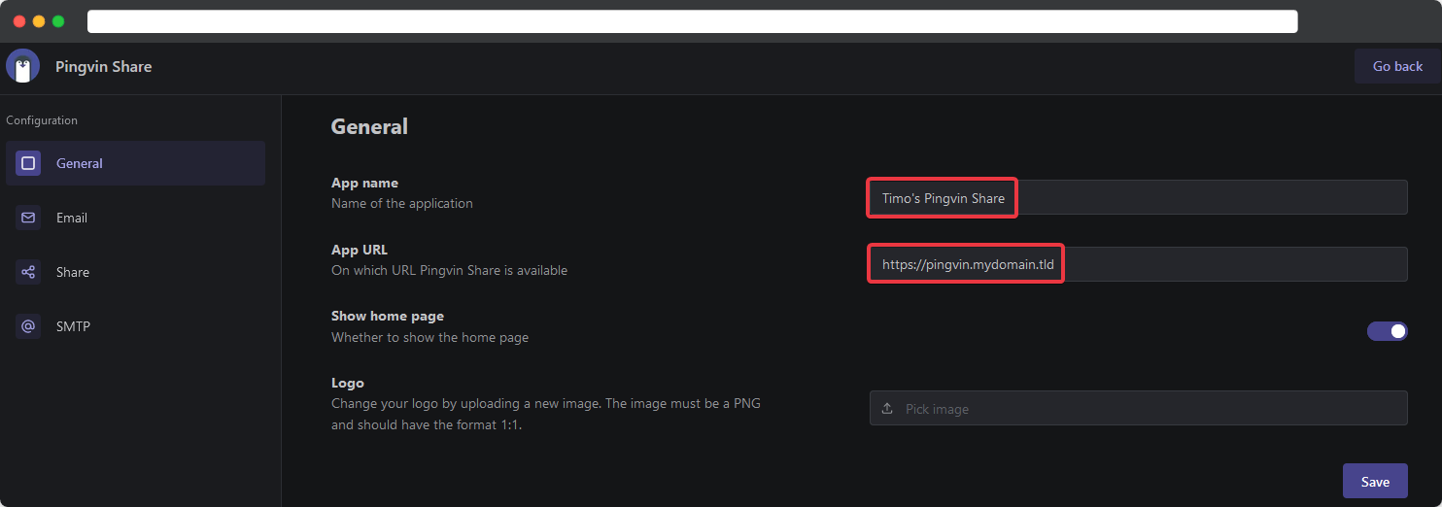Go to the Share configuration label

73,272
